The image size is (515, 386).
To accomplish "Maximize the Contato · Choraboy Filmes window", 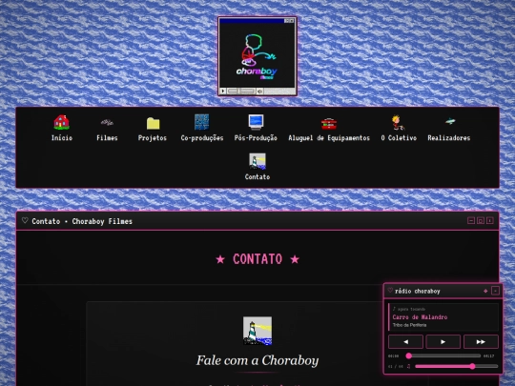I will click(x=480, y=220).
